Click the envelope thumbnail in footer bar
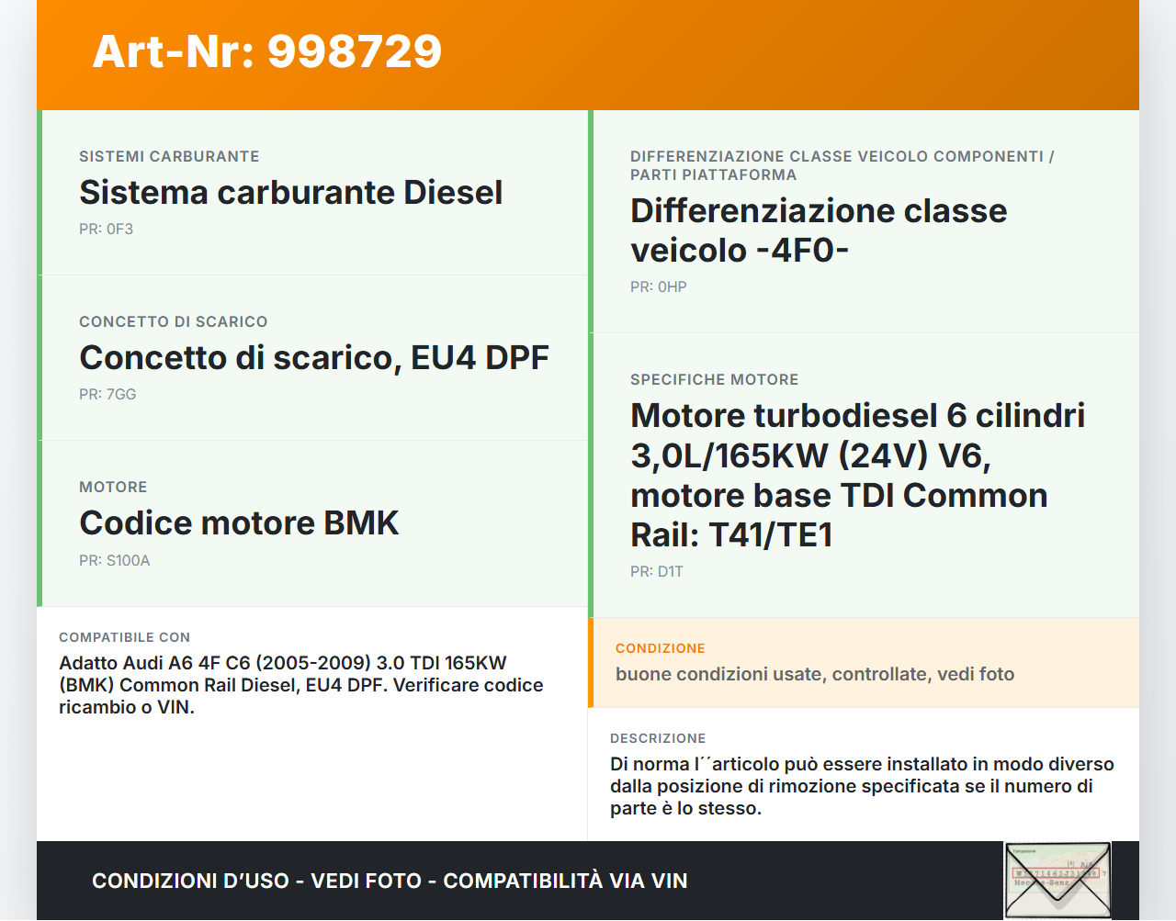This screenshot has width=1176, height=921. click(x=1057, y=881)
